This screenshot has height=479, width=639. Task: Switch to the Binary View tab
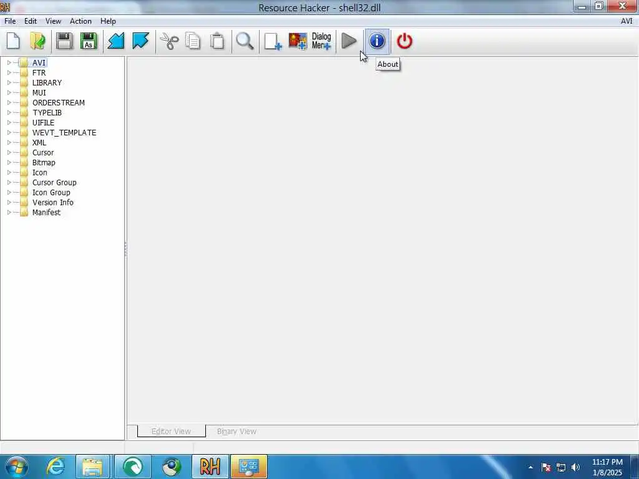point(237,432)
